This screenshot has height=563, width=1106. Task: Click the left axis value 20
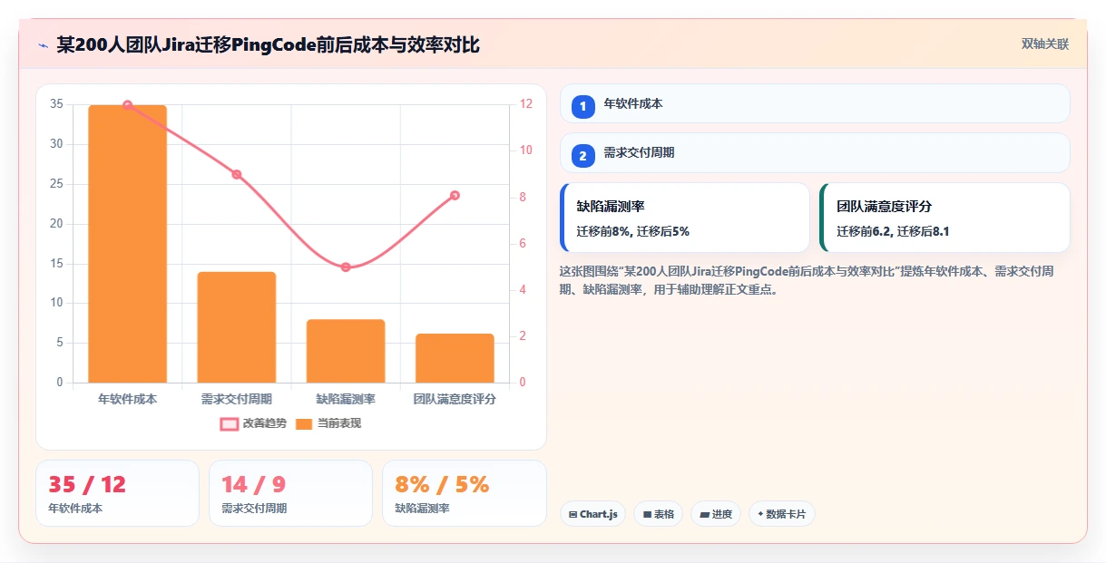click(56, 224)
